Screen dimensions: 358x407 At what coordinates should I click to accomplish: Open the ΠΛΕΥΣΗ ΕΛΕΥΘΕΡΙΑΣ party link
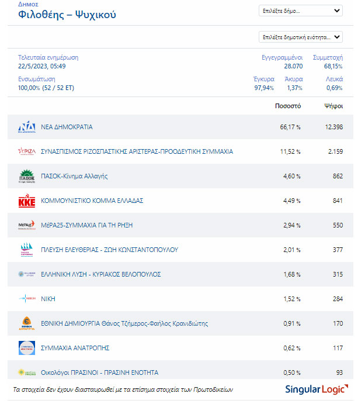(109, 250)
